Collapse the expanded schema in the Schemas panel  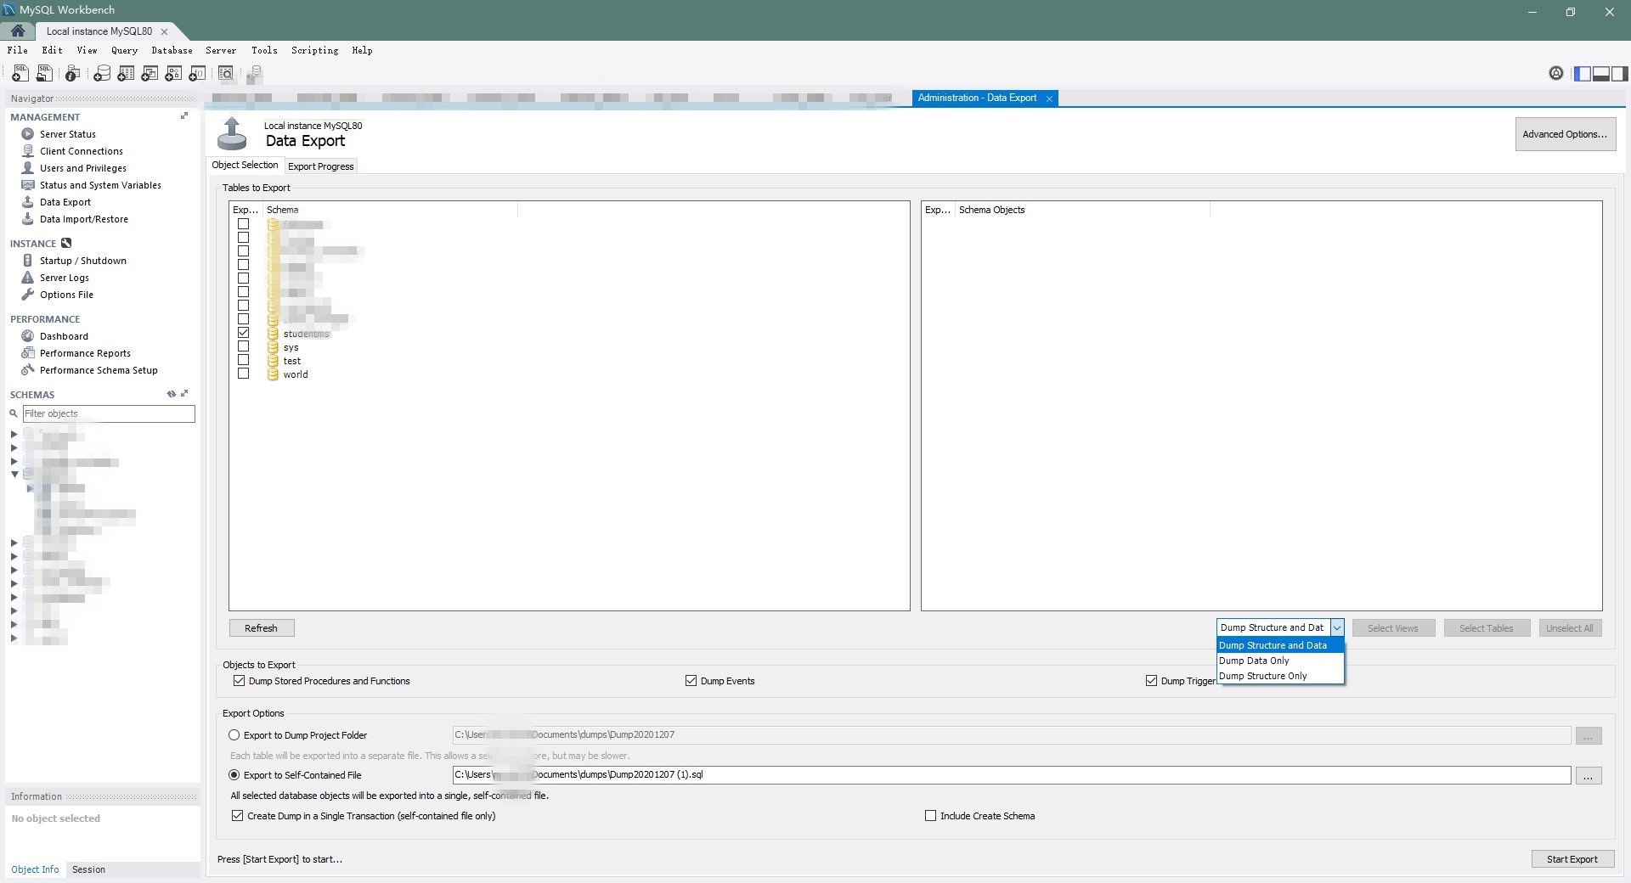[14, 475]
